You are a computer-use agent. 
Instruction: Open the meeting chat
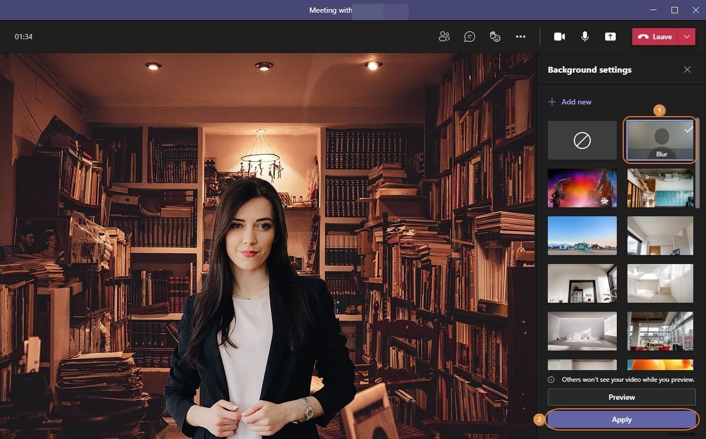point(470,36)
